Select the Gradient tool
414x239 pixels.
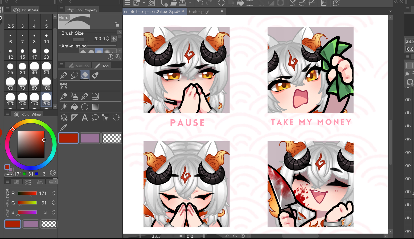95,107
